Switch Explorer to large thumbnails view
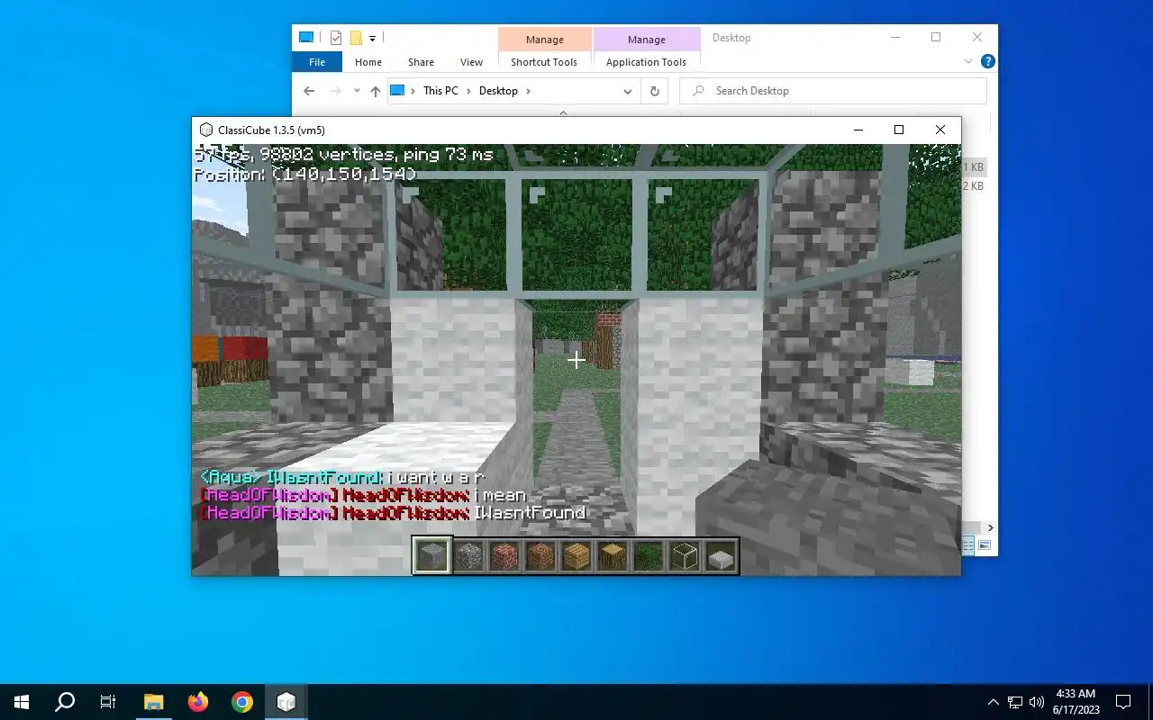The height and width of the screenshot is (720, 1153). coord(985,545)
